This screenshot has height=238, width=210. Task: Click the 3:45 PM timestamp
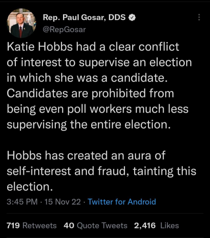click(x=22, y=202)
